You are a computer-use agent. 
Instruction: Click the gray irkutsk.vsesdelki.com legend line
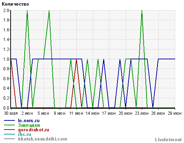click(x=10, y=139)
